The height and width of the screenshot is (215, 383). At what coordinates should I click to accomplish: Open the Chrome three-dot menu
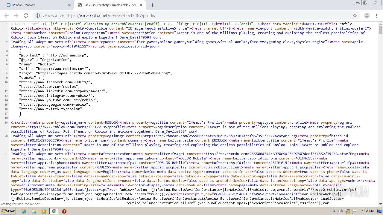click(x=376, y=16)
